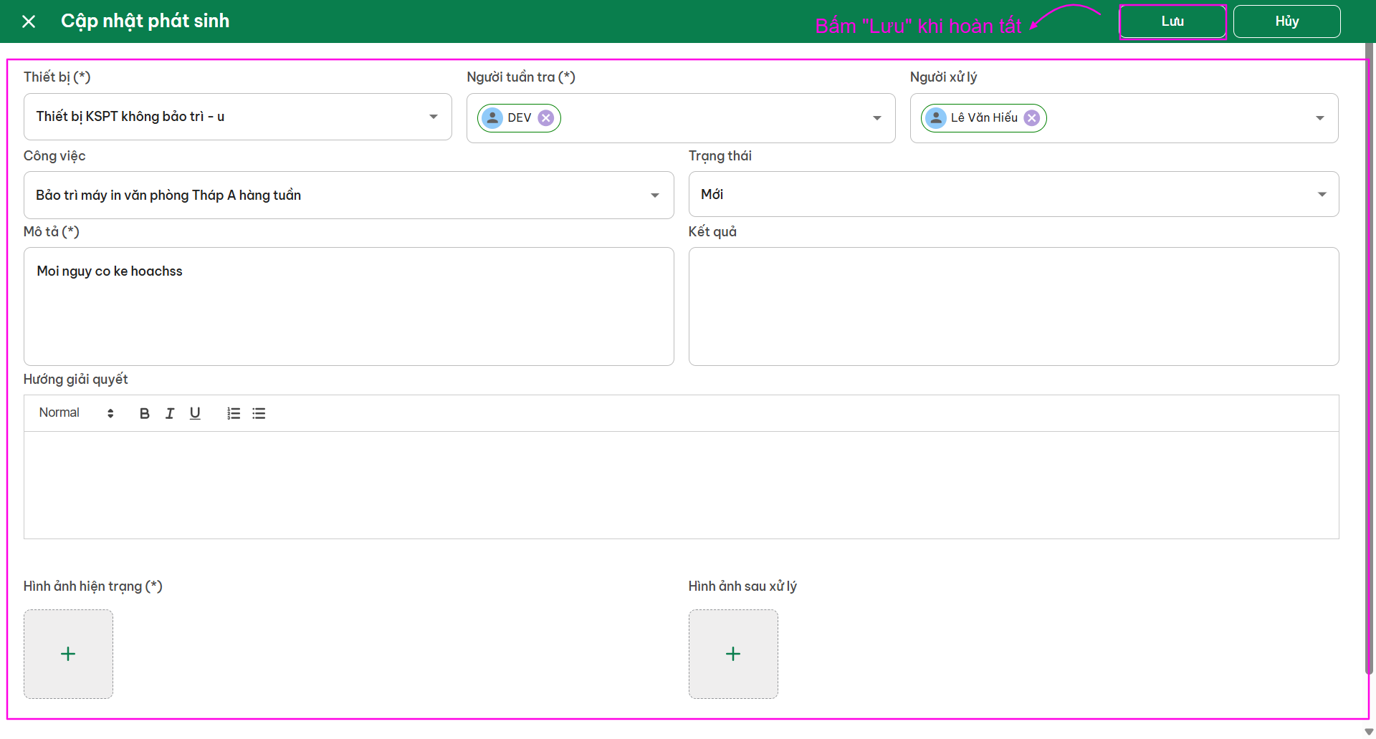The height and width of the screenshot is (739, 1376).
Task: Open the Thiết bị dropdown
Action: [x=433, y=117]
